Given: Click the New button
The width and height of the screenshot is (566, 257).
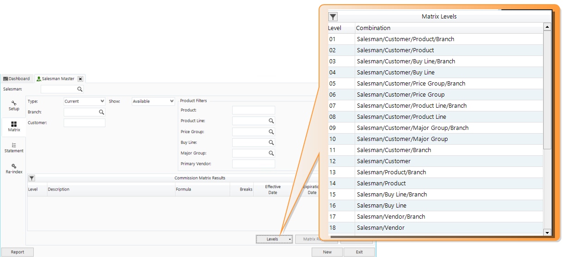Looking at the screenshot, I should click(x=327, y=252).
